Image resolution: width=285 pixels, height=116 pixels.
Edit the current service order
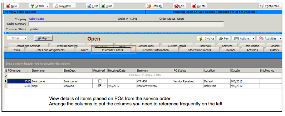tap(179, 6)
